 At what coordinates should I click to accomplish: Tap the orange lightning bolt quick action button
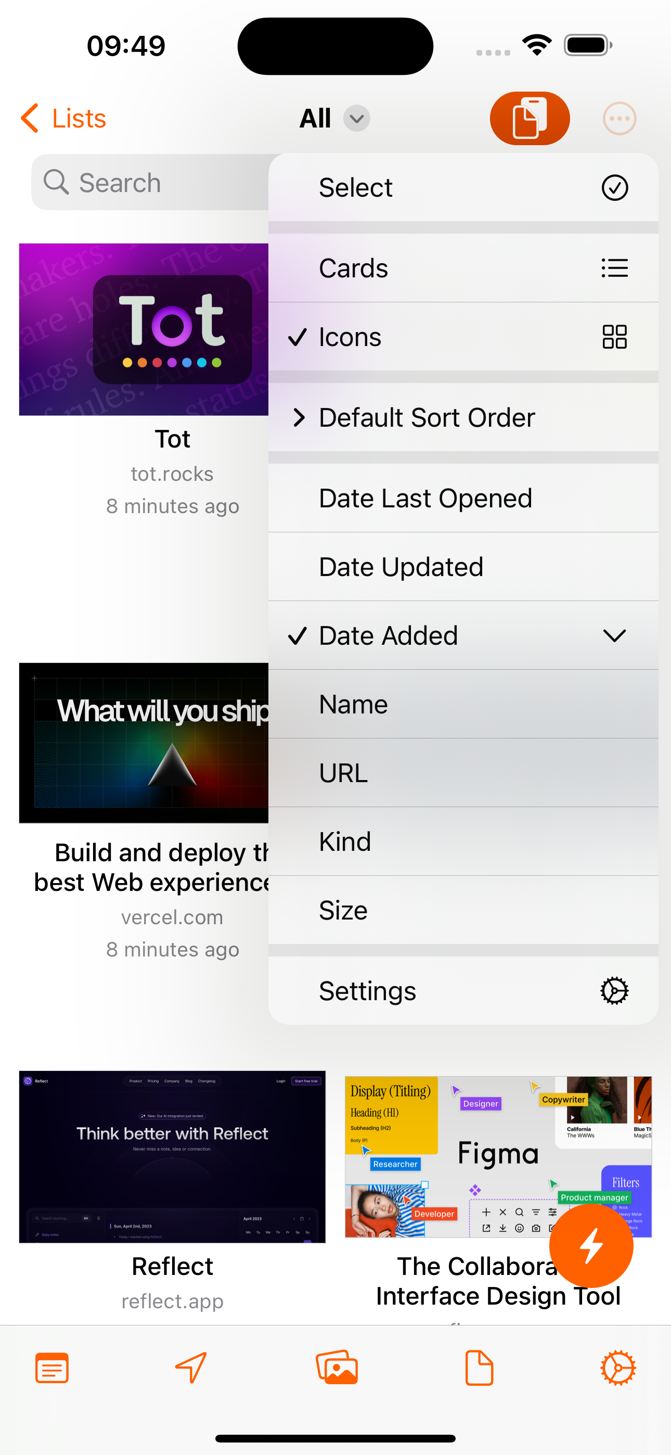click(591, 1245)
